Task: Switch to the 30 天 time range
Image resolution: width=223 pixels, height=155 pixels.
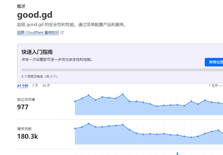Action: tap(46, 85)
